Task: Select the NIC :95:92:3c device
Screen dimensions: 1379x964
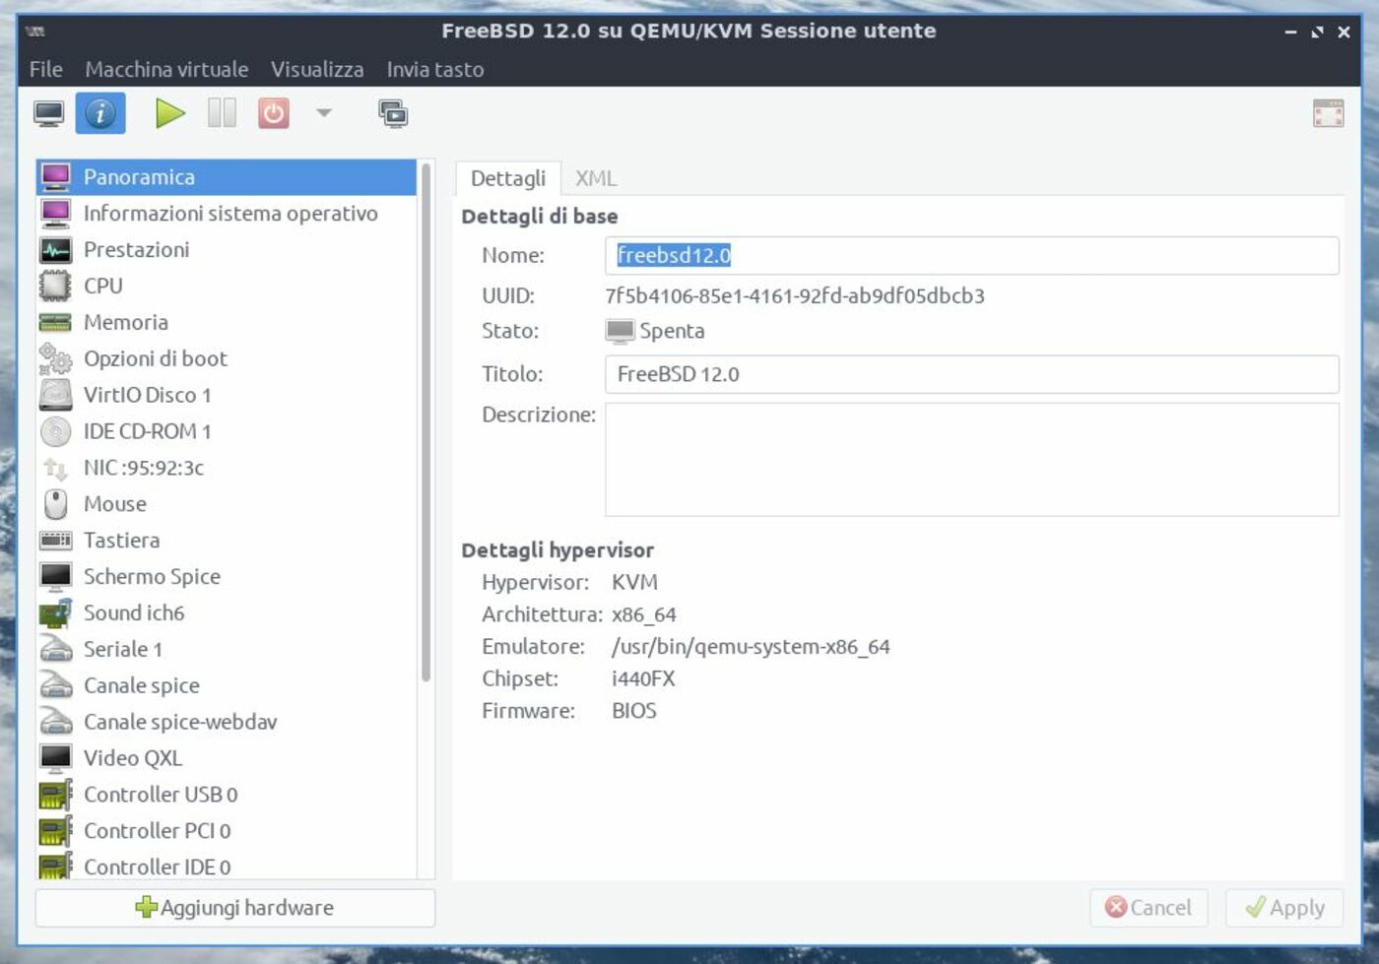Action: 144,468
